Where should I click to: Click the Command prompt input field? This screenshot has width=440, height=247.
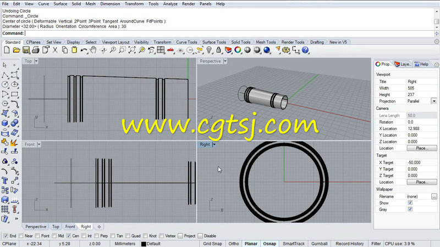[x=229, y=33]
